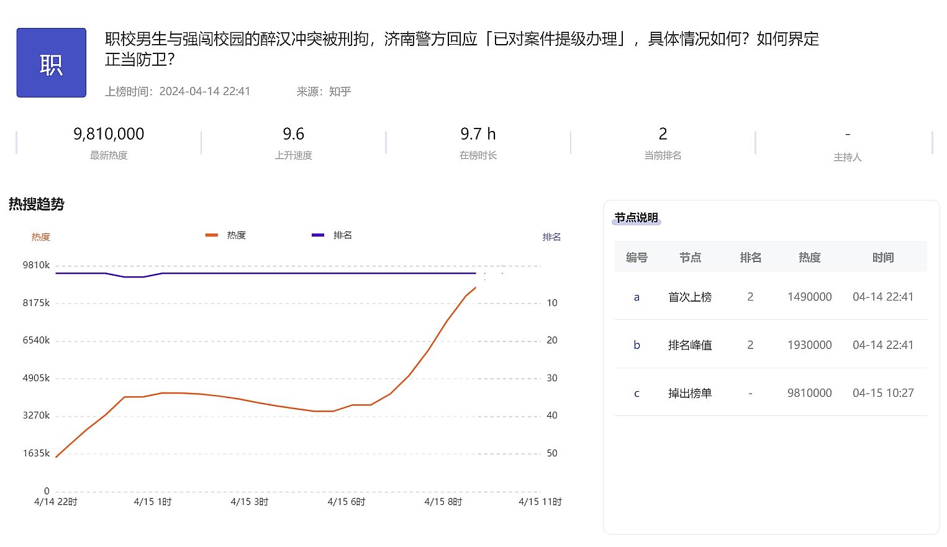Click the 4/15 6时 axis label
Image resolution: width=947 pixels, height=547 pixels.
point(347,502)
